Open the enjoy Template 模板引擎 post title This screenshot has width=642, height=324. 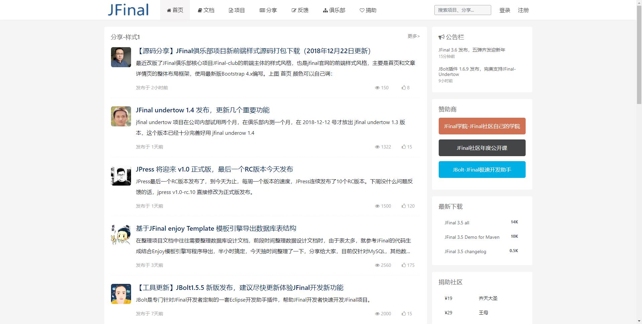[216, 228]
